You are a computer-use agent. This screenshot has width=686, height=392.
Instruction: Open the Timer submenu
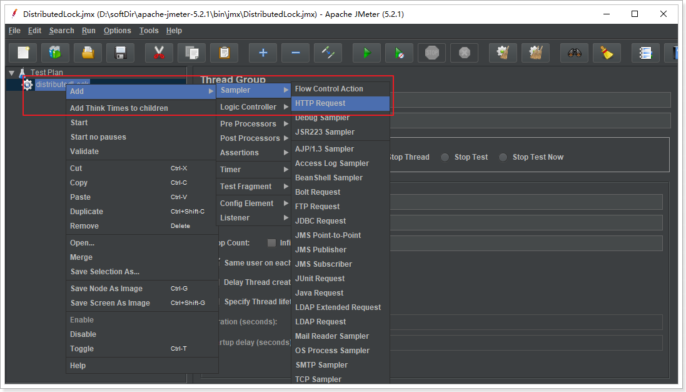click(254, 170)
